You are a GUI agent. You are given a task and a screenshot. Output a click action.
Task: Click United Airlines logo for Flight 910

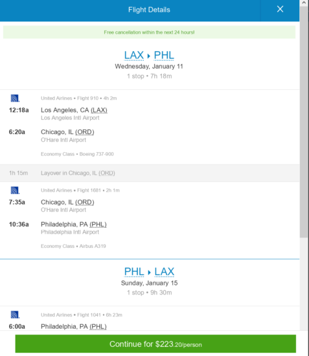(x=15, y=98)
